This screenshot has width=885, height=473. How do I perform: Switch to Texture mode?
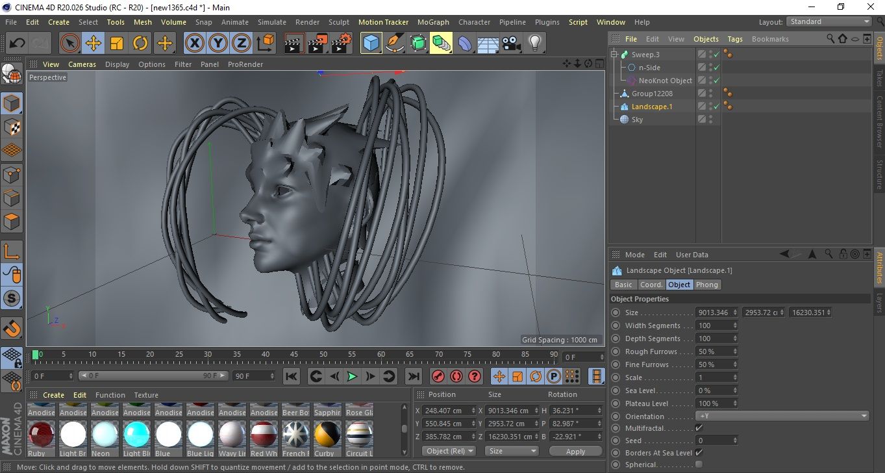12,127
